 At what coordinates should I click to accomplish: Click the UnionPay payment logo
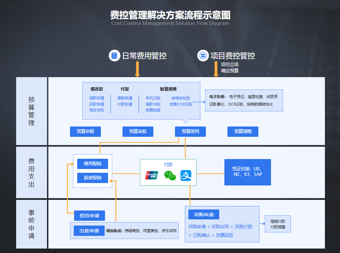point(152,175)
